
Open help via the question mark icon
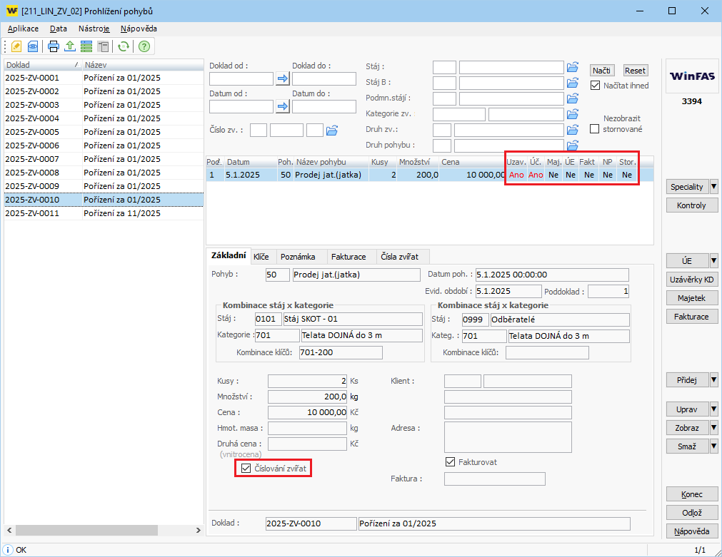[x=144, y=46]
